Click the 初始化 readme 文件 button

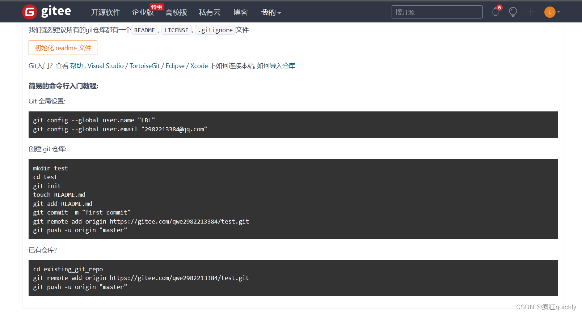coord(63,48)
